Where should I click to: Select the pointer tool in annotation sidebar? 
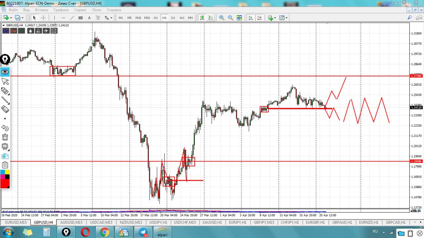(5, 81)
